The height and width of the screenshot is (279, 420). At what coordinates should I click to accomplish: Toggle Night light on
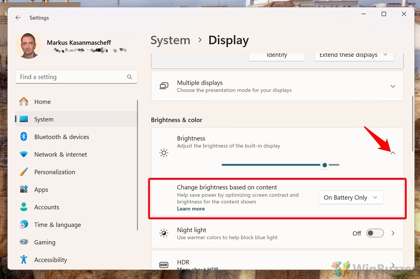pos(375,233)
